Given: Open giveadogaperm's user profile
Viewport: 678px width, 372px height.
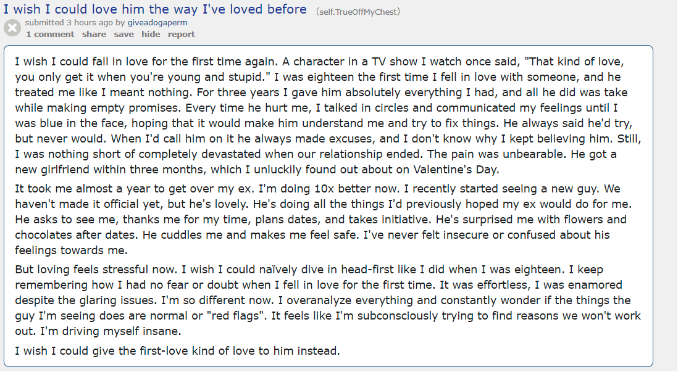Looking at the screenshot, I should point(157,23).
